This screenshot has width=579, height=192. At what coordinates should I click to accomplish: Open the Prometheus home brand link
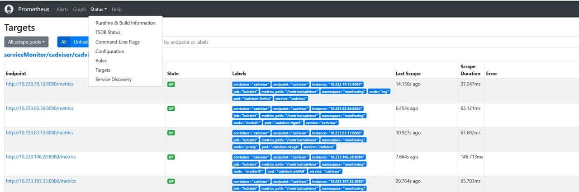pyautogui.click(x=34, y=9)
